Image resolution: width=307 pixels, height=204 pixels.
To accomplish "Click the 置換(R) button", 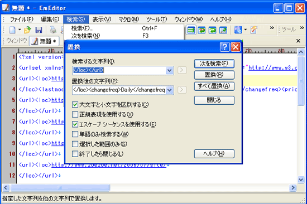I will 214,75.
